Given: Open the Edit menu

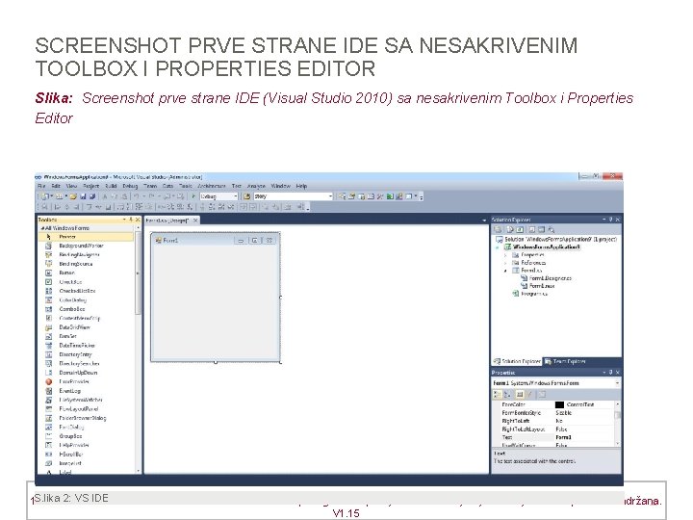Looking at the screenshot, I should 56,186.
